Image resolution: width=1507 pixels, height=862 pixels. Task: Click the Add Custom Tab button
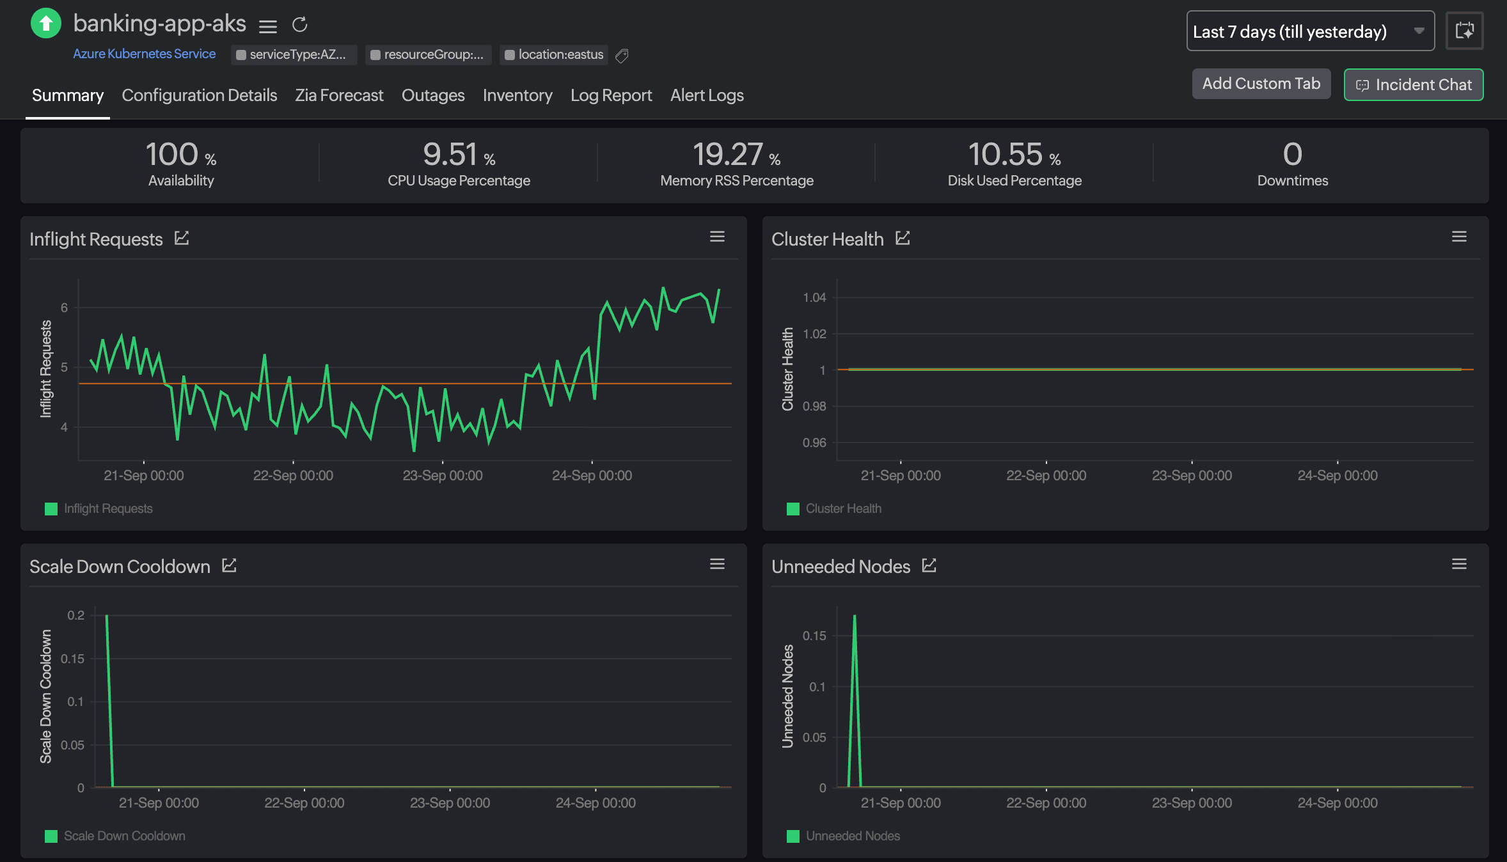(1261, 83)
